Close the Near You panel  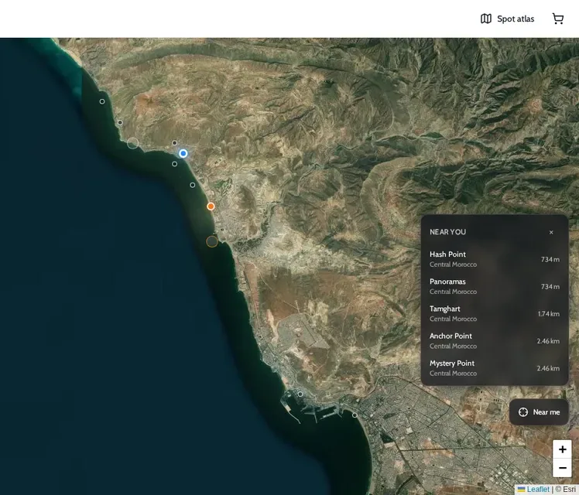[x=551, y=232]
